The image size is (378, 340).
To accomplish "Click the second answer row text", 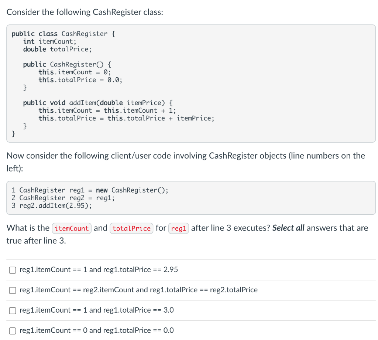I will coord(138,290).
